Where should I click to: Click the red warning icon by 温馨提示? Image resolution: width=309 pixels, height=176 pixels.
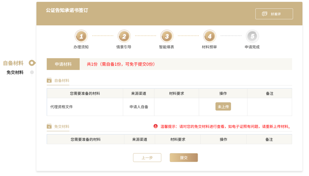point(156,126)
